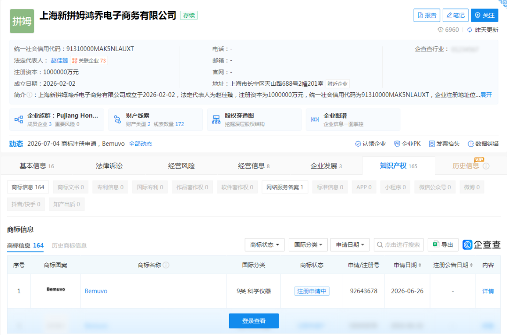
Task: Open 企业族群 enterprise group icon
Action: (19, 120)
